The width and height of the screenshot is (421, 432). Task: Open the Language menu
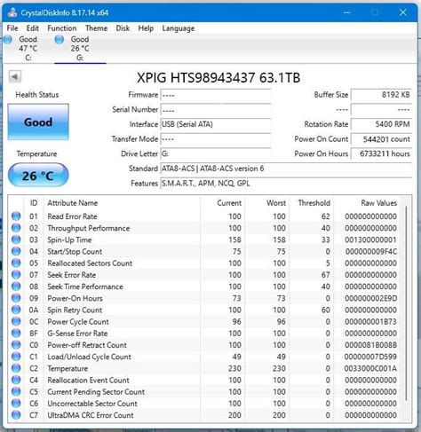(x=179, y=28)
